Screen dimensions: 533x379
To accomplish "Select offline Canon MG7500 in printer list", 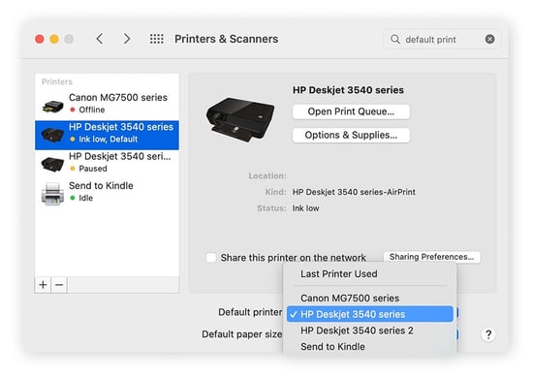I will 107,104.
